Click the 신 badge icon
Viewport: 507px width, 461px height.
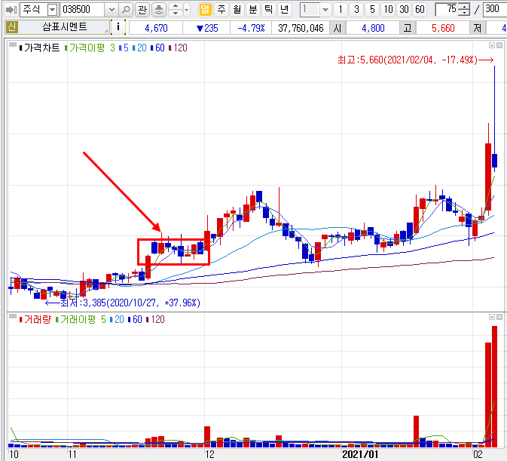[x=12, y=27]
